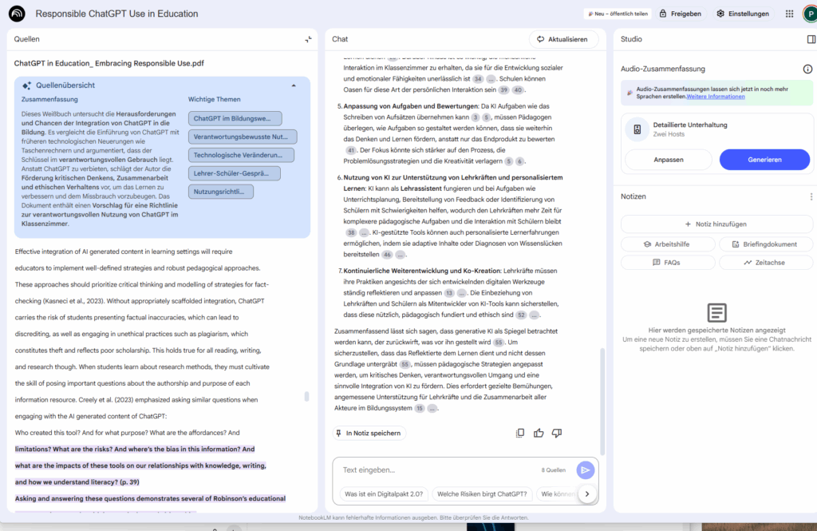817x531 pixels.
Task: Select topic chip Nutzungsrichtli...
Action: (x=221, y=192)
